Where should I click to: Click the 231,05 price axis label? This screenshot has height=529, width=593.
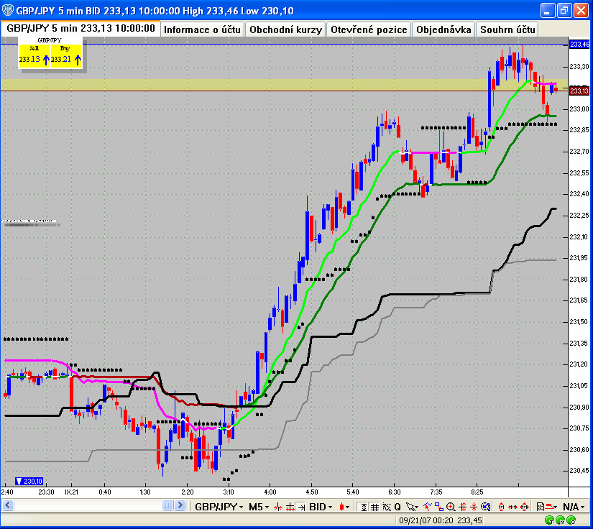click(x=579, y=385)
